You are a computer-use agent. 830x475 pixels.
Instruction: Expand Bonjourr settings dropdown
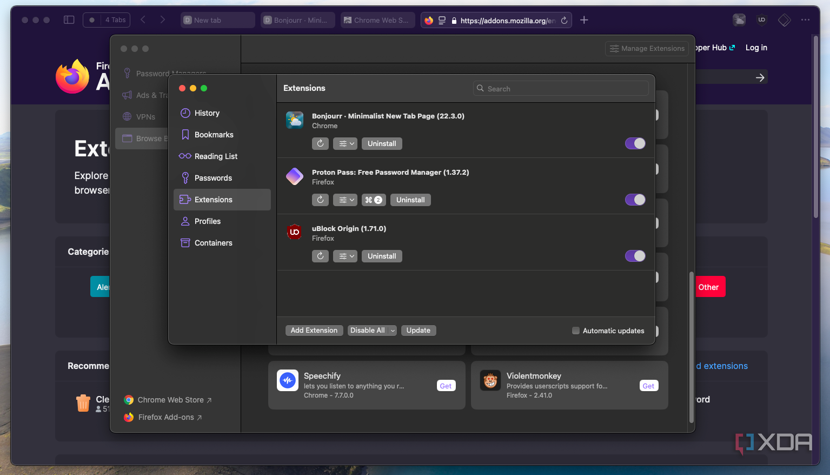click(345, 143)
